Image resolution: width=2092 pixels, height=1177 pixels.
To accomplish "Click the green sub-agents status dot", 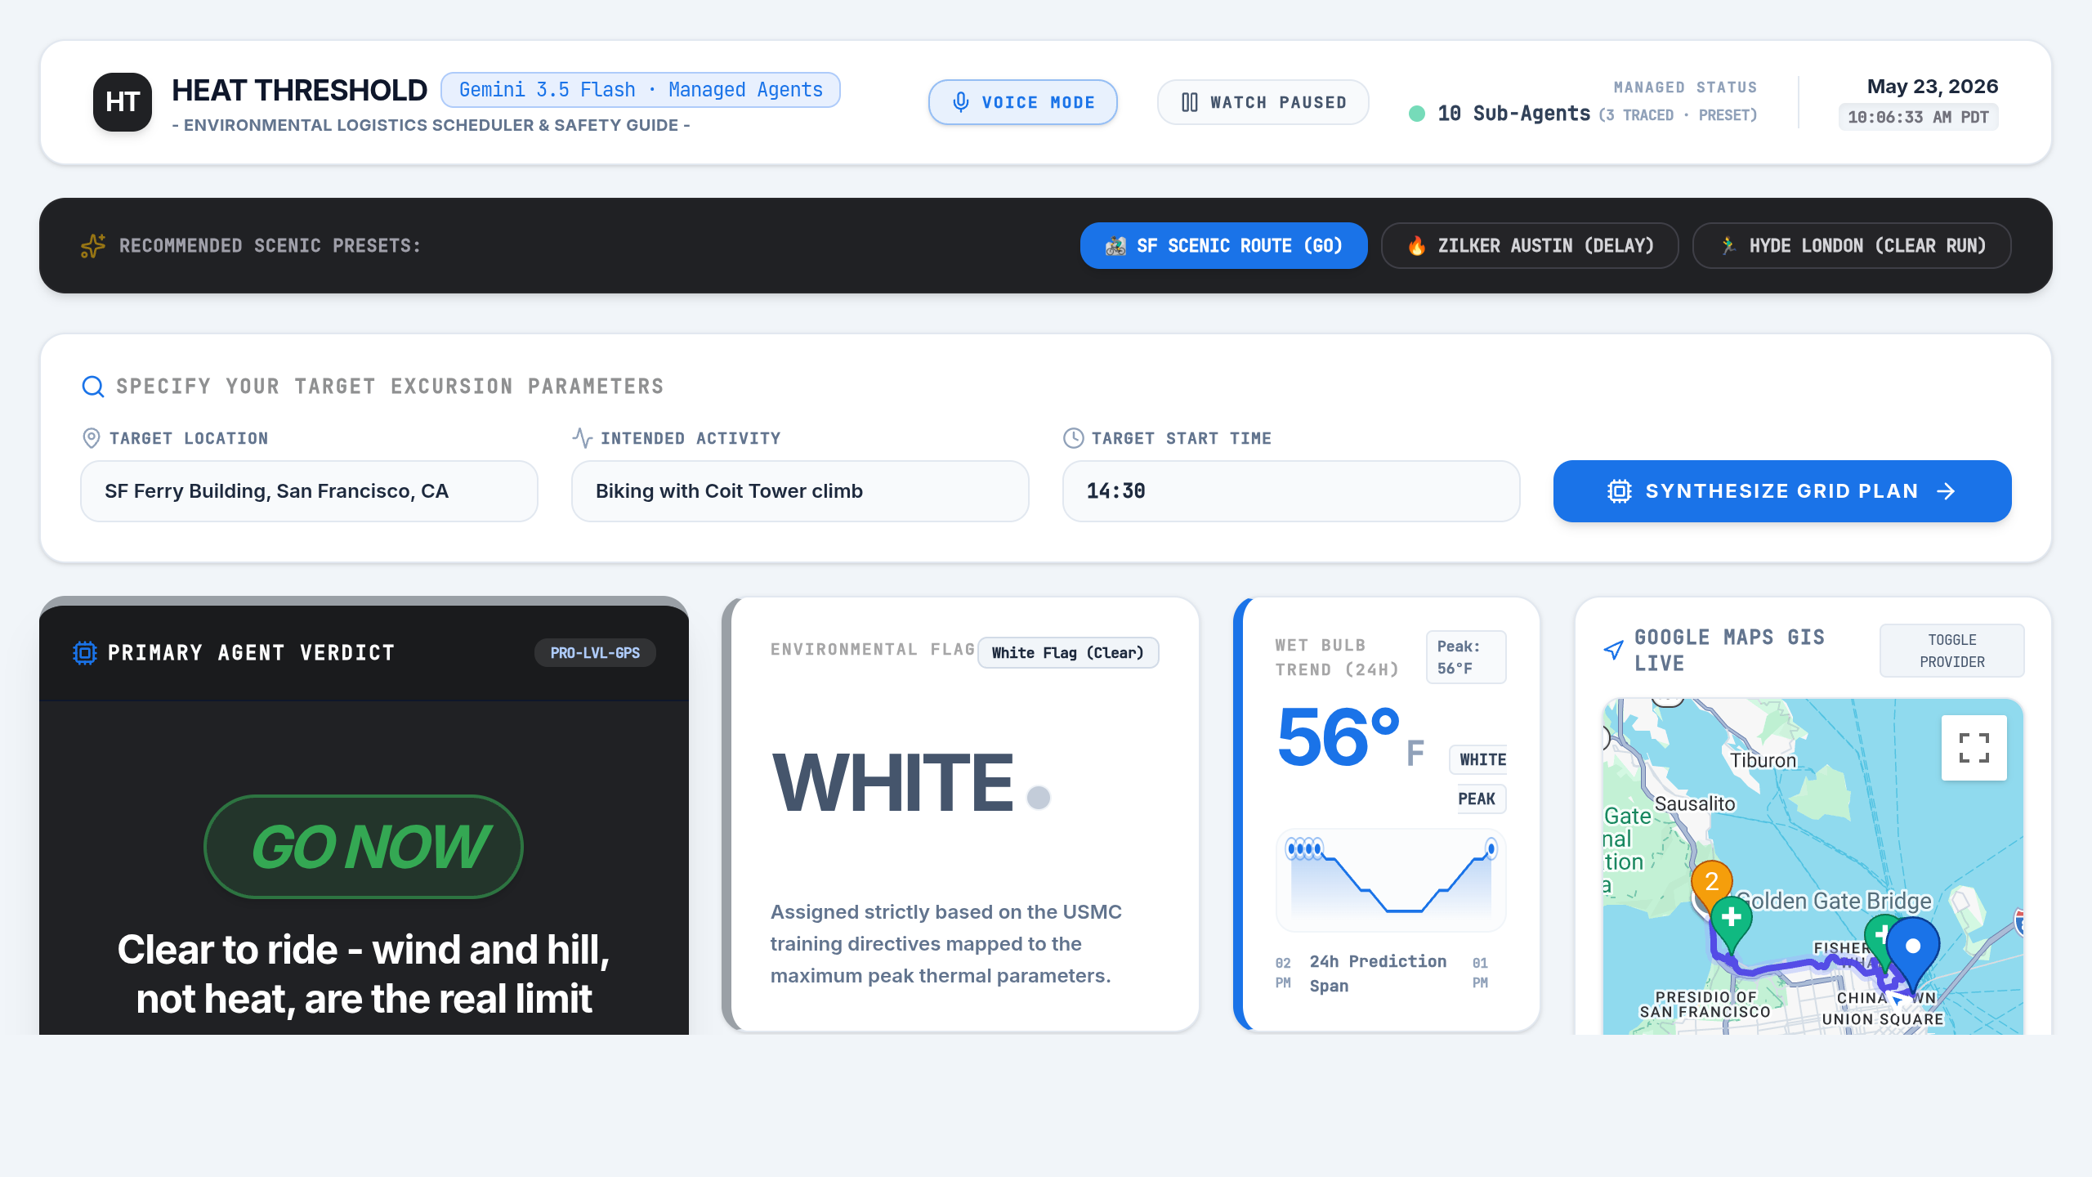I will [x=1417, y=114].
